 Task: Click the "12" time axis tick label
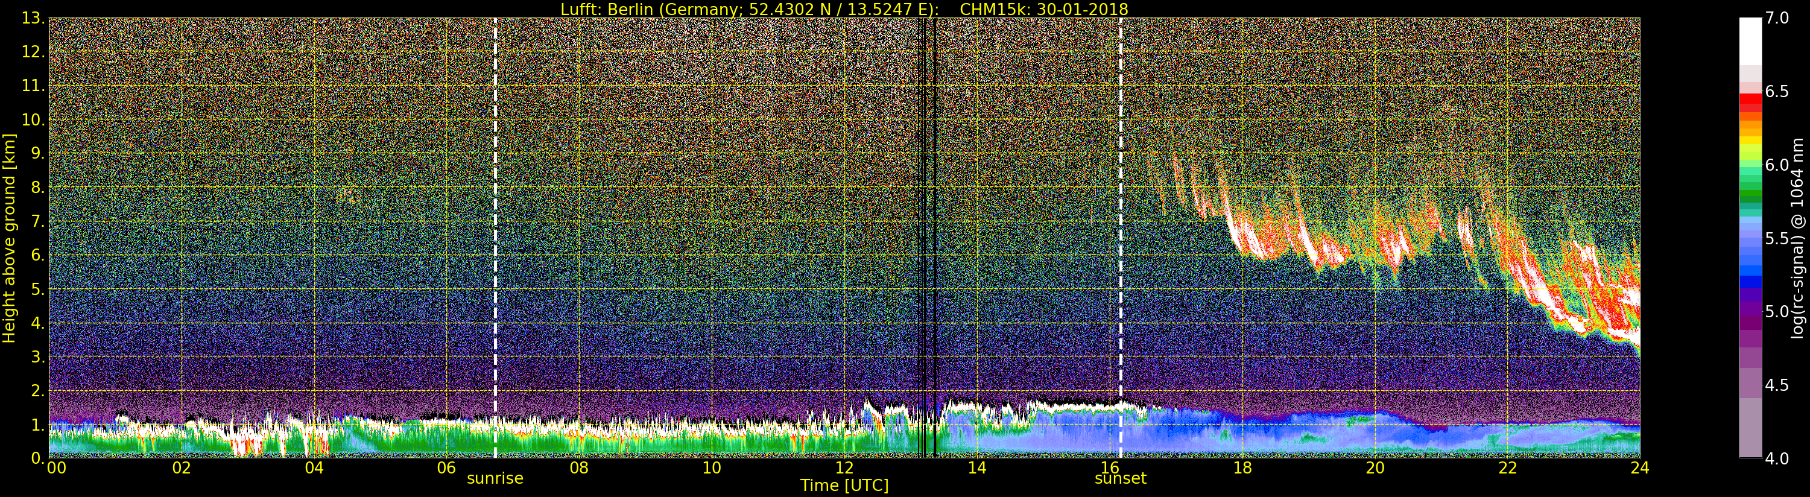(844, 468)
